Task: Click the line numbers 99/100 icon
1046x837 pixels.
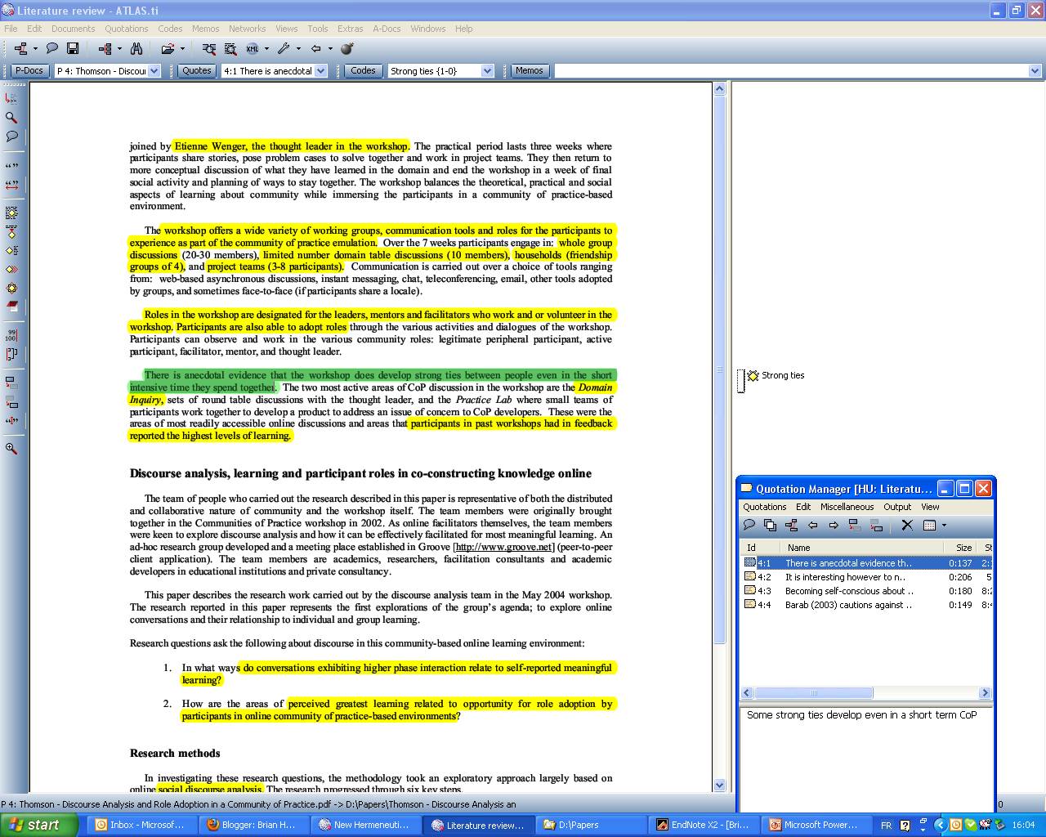Action: 11,335
